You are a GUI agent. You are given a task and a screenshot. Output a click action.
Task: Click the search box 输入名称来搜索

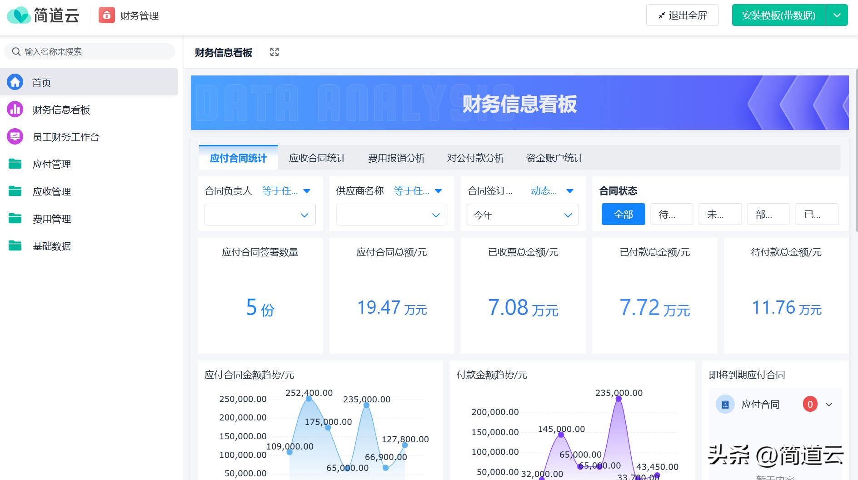(91, 52)
